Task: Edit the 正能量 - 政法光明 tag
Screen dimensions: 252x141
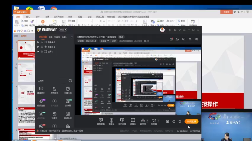Action: pyautogui.click(x=87, y=41)
